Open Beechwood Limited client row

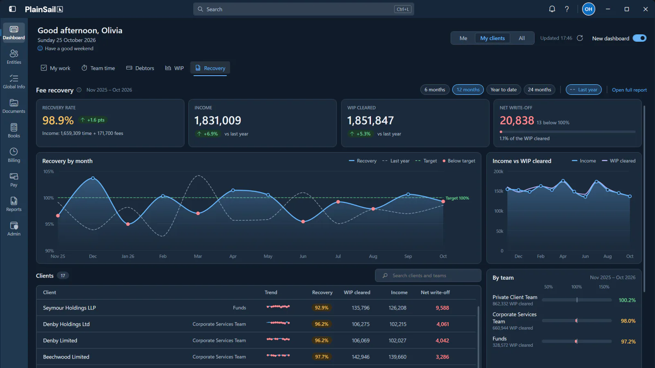257,357
